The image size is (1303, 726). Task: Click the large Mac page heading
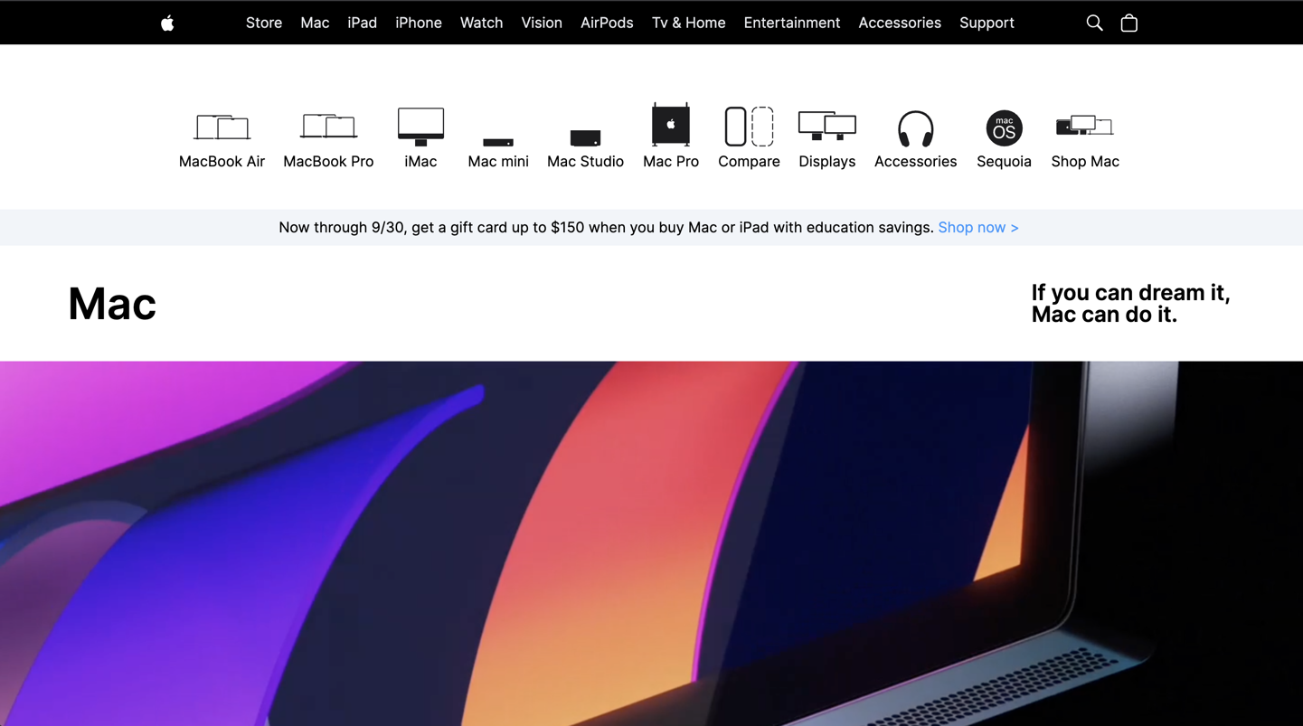pyautogui.click(x=112, y=304)
